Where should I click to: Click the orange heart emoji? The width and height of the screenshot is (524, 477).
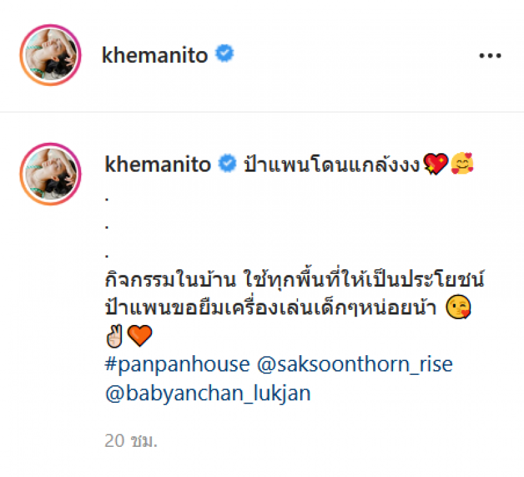[x=140, y=336]
